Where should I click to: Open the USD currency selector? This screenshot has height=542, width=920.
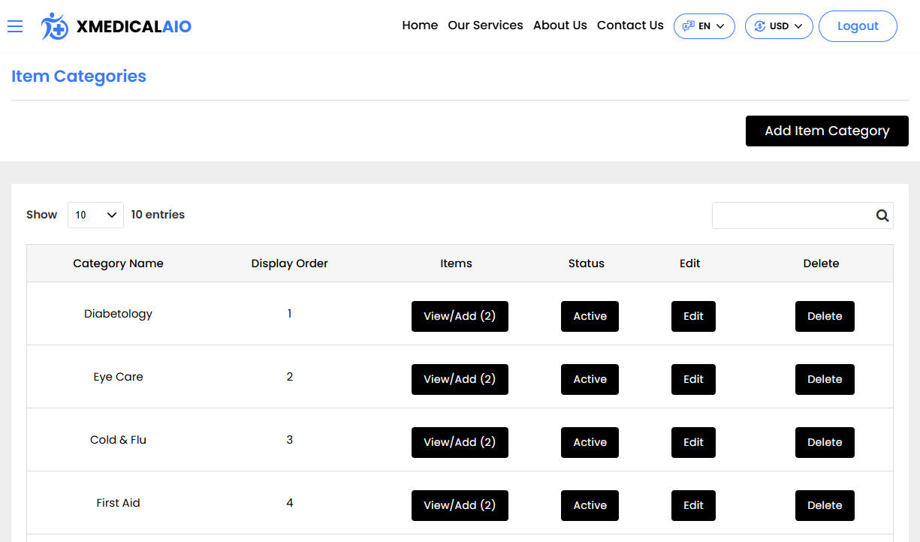[x=779, y=26]
